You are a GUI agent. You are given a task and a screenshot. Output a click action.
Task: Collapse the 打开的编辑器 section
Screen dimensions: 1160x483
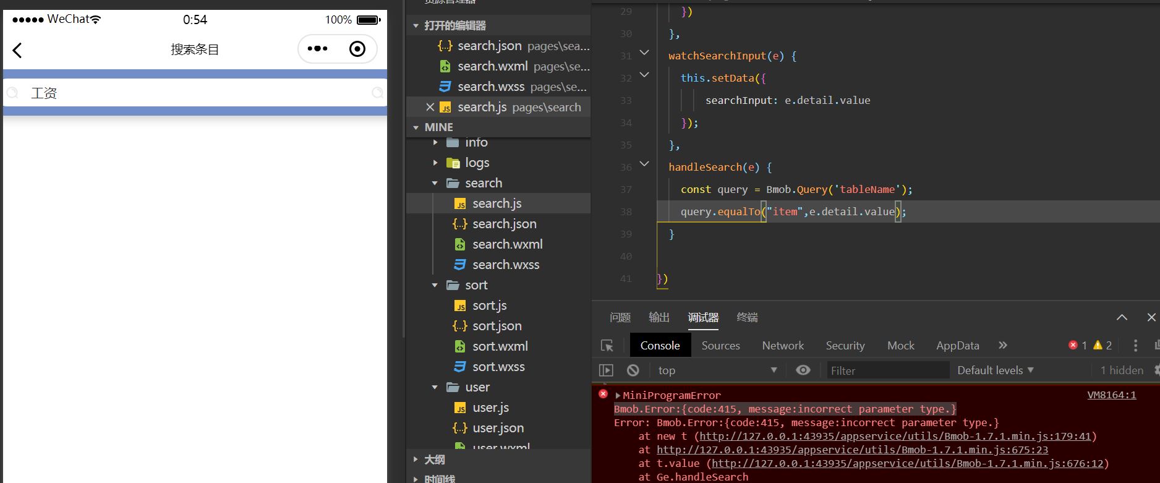pos(416,25)
